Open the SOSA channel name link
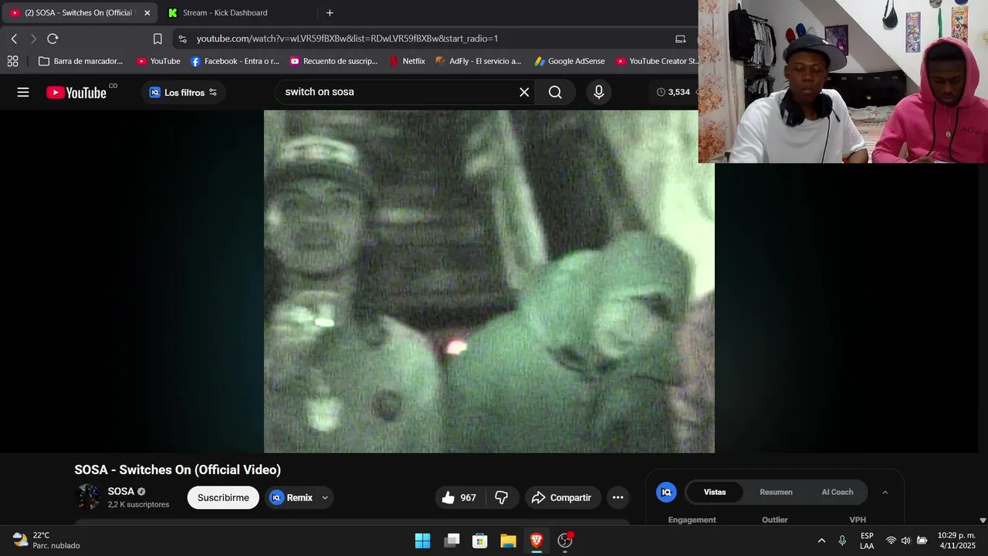Viewport: 988px width, 556px height. pos(121,491)
